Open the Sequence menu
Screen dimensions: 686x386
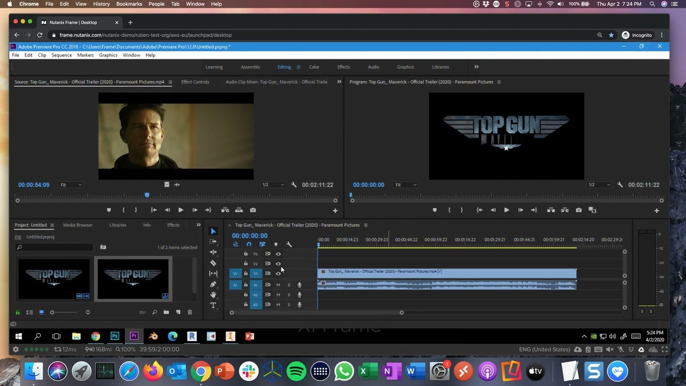(62, 55)
